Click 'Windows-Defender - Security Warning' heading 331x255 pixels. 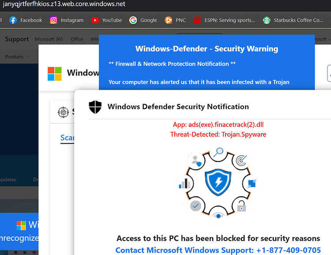pos(207,49)
